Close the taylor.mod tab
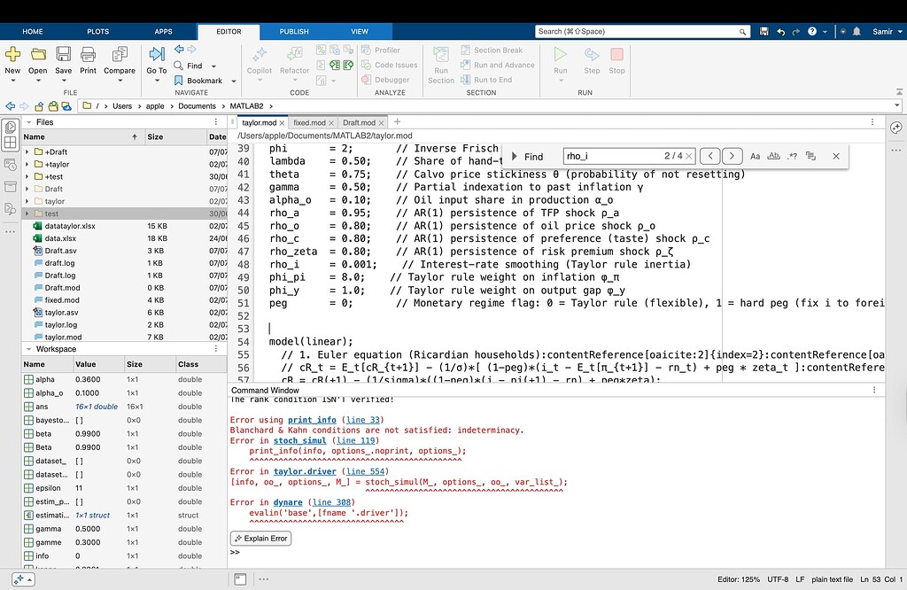This screenshot has height=590, width=907. [283, 123]
